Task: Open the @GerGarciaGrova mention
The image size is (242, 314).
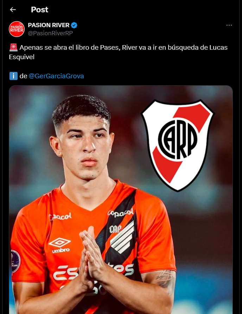Action: point(56,76)
